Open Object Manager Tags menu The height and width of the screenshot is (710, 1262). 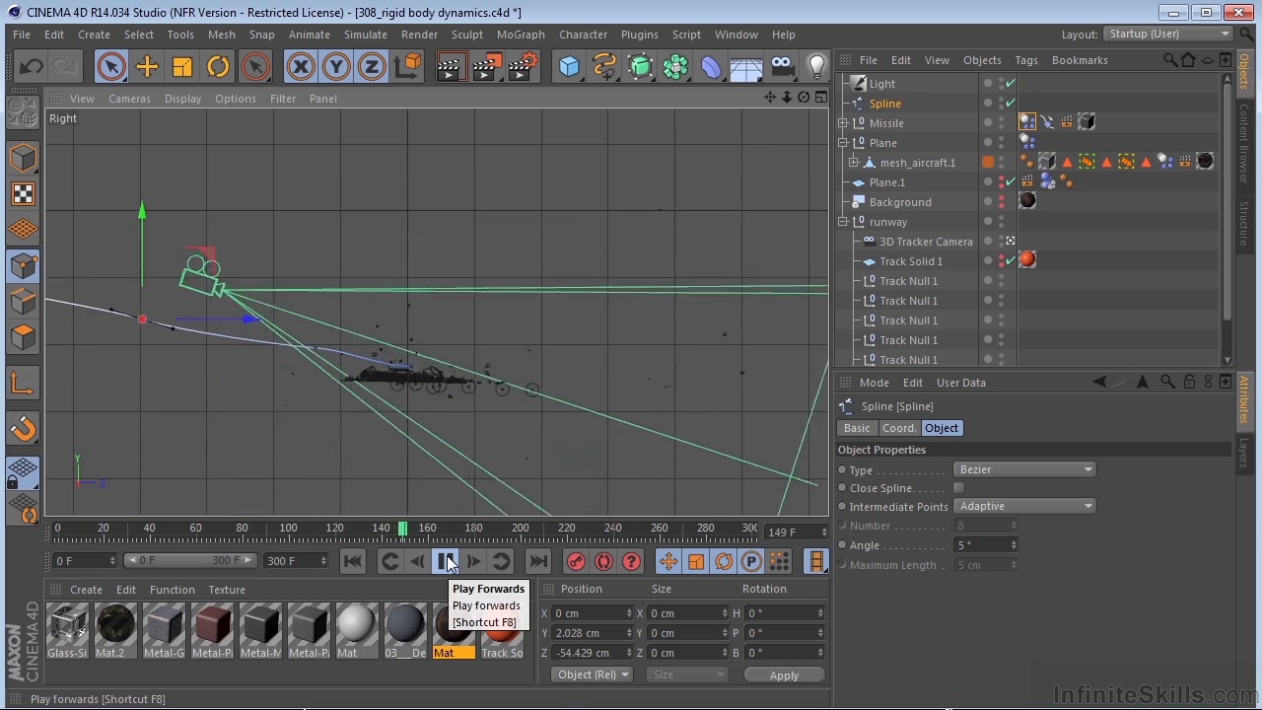coord(1026,60)
